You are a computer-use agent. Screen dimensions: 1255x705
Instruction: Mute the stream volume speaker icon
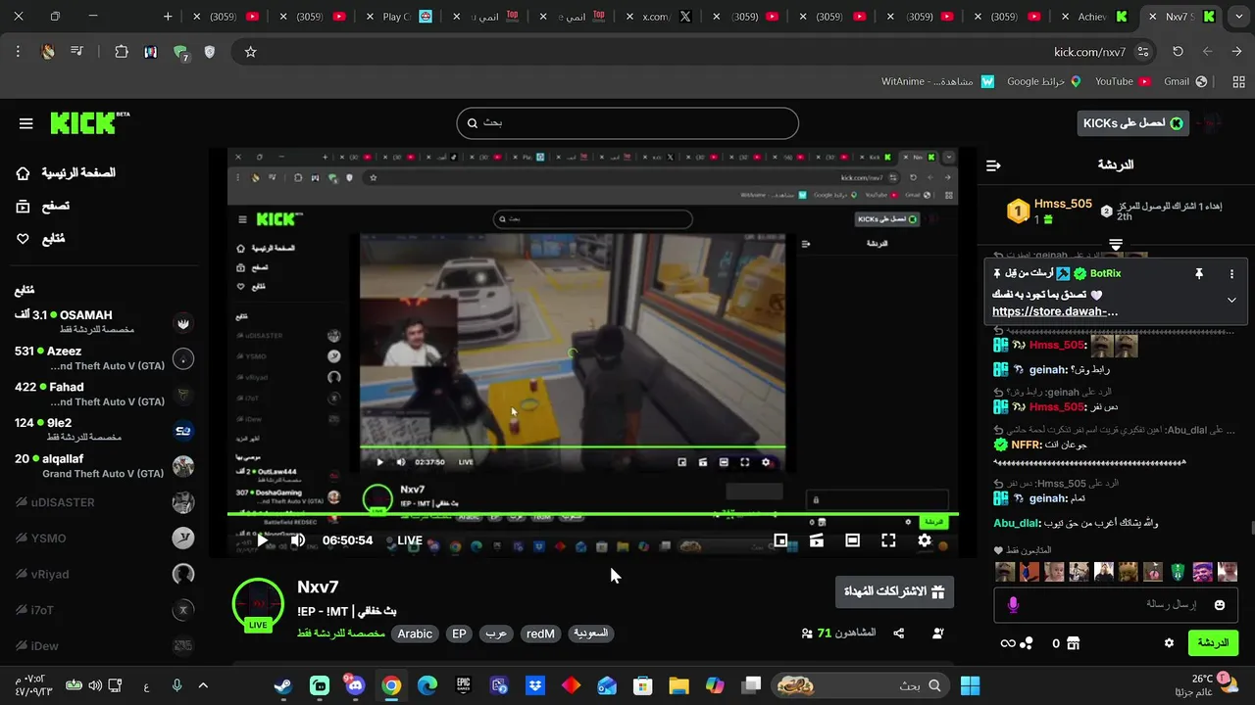[x=297, y=540]
